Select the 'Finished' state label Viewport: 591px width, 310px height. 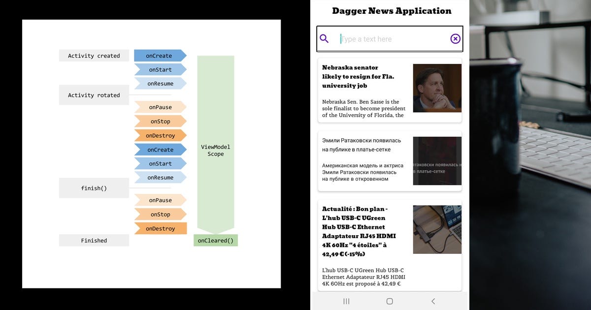[x=94, y=240]
